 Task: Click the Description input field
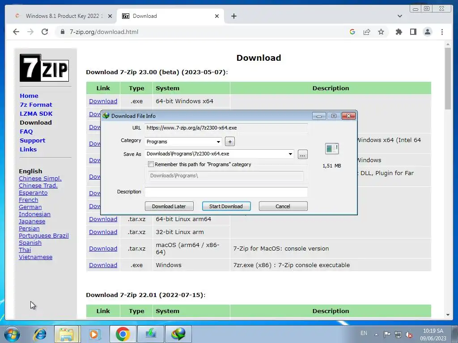(x=226, y=192)
